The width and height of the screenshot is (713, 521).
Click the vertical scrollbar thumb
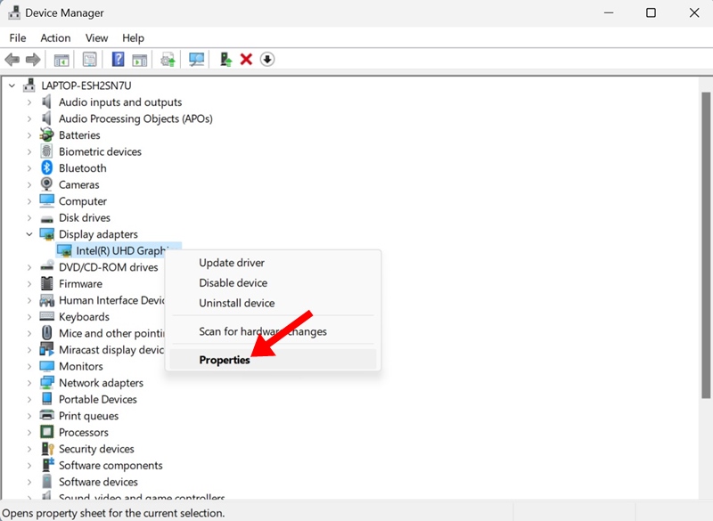705,245
